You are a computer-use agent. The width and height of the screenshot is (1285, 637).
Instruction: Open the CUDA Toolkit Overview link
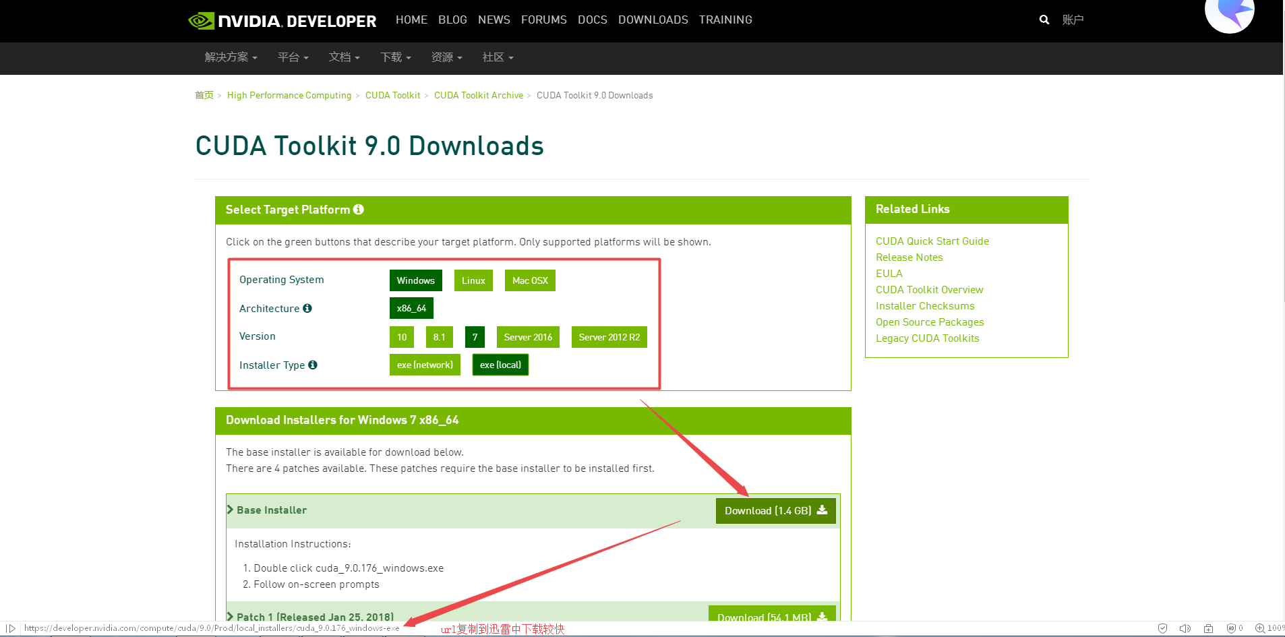(930, 290)
